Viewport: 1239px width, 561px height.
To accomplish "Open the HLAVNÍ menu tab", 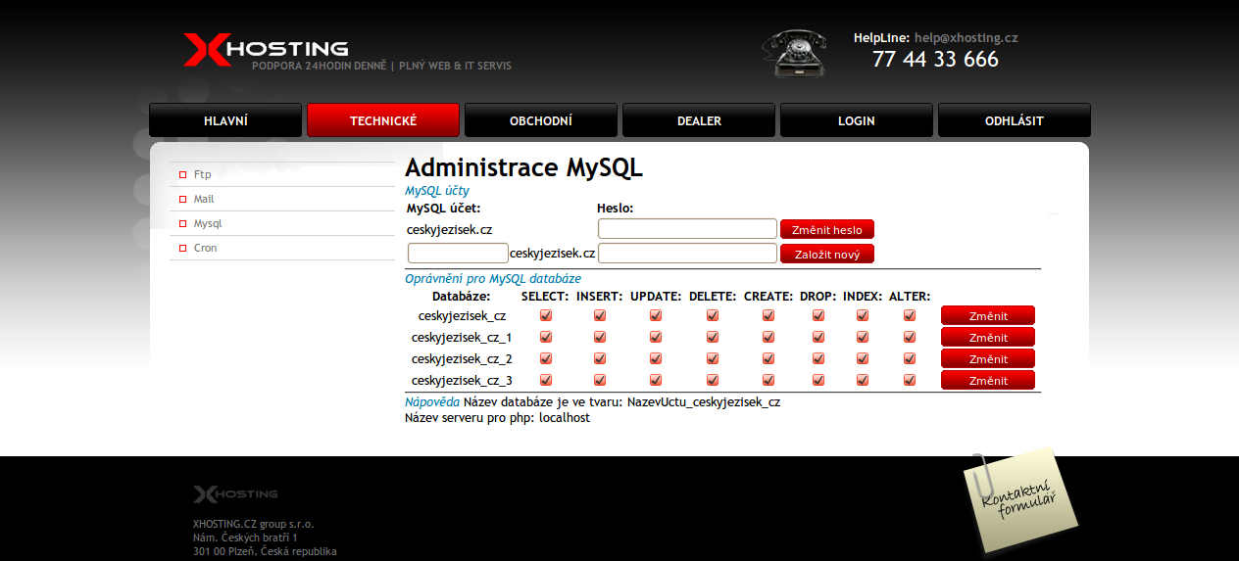I will (x=225, y=120).
